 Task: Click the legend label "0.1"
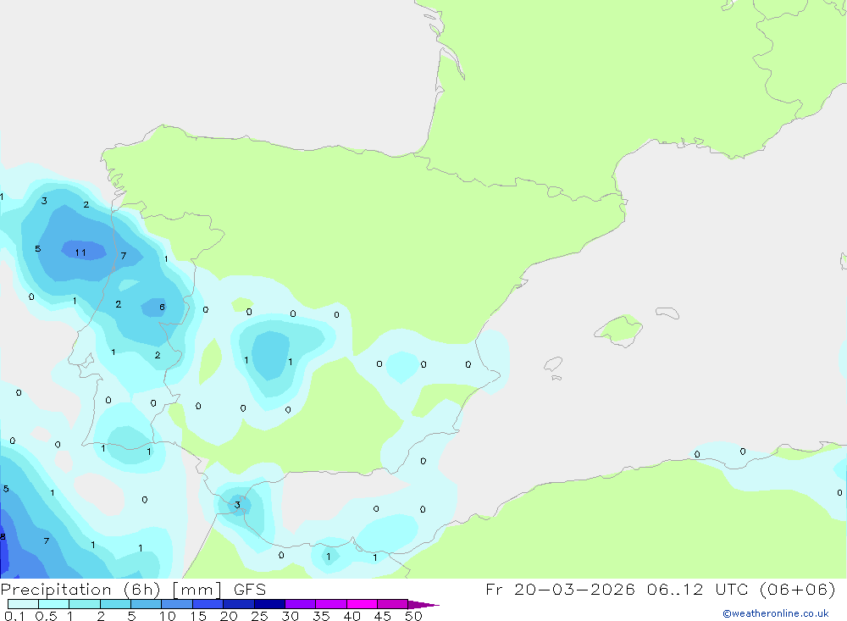(x=14, y=616)
